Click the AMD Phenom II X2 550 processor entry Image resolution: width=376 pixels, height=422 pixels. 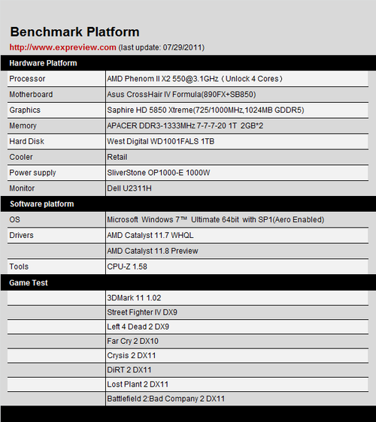tap(195, 79)
